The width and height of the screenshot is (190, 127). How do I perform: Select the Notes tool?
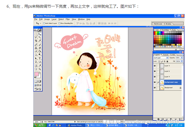(36, 65)
